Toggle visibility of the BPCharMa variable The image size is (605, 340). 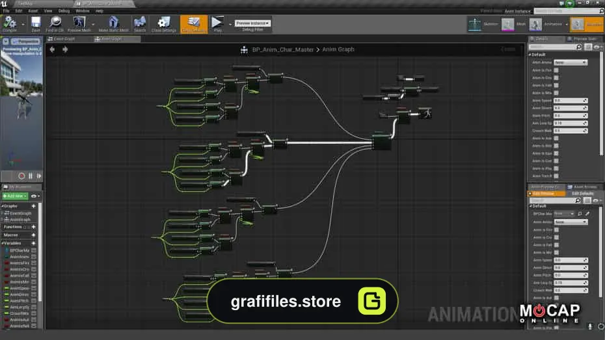point(34,250)
